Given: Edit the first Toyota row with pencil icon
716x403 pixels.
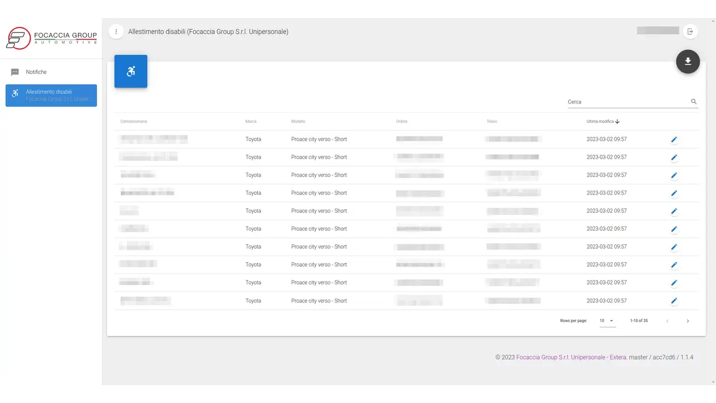Looking at the screenshot, I should click(x=674, y=140).
